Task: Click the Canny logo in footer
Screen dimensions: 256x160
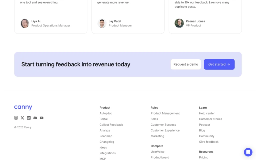Action: 23,107
